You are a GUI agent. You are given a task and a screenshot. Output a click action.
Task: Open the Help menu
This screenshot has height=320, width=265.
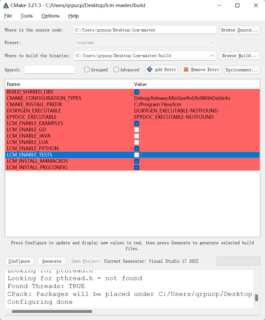74,16
